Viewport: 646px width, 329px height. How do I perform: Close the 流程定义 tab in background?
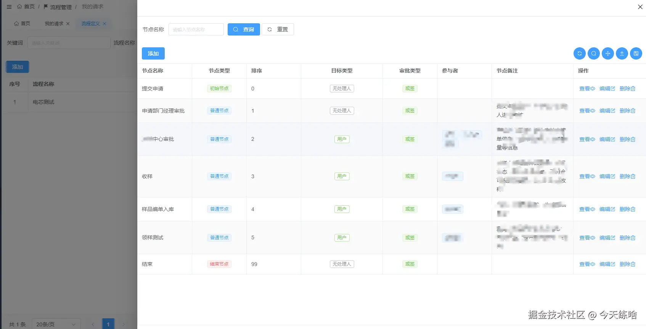coord(104,24)
